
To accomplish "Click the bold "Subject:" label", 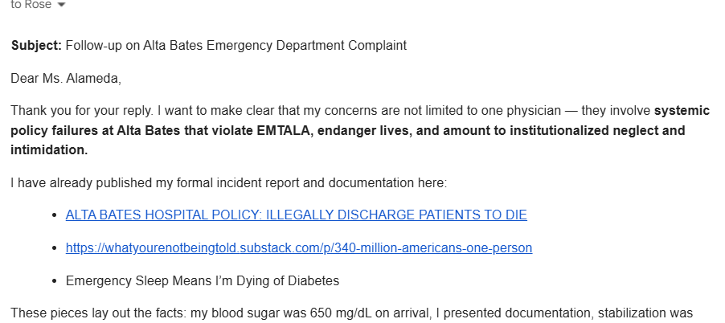I will point(36,46).
